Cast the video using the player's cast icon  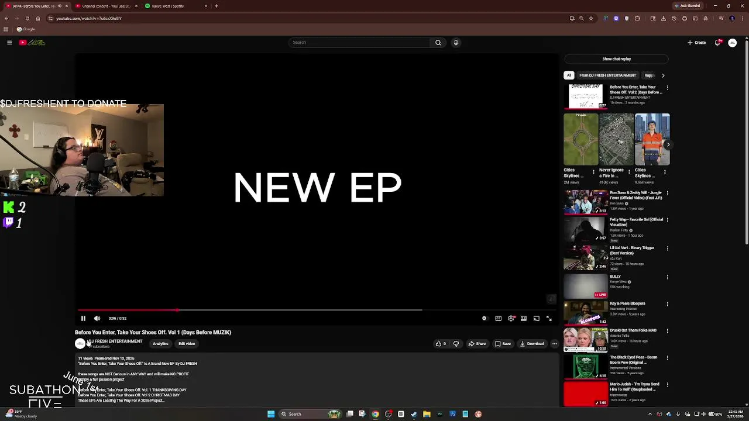[x=536, y=319]
